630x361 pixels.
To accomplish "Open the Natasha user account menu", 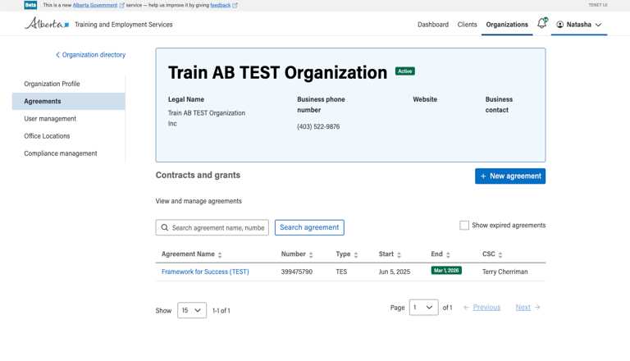I will pyautogui.click(x=579, y=25).
